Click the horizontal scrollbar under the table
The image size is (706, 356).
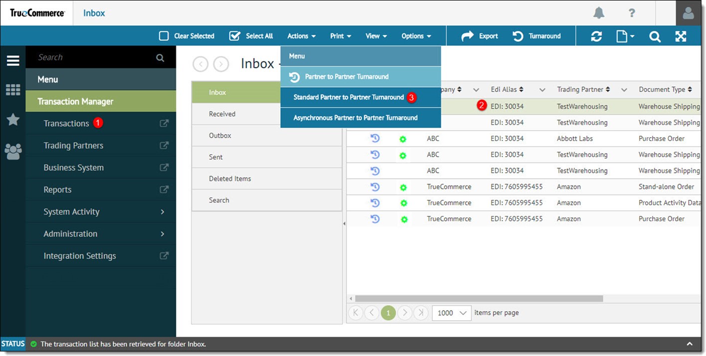tap(479, 299)
